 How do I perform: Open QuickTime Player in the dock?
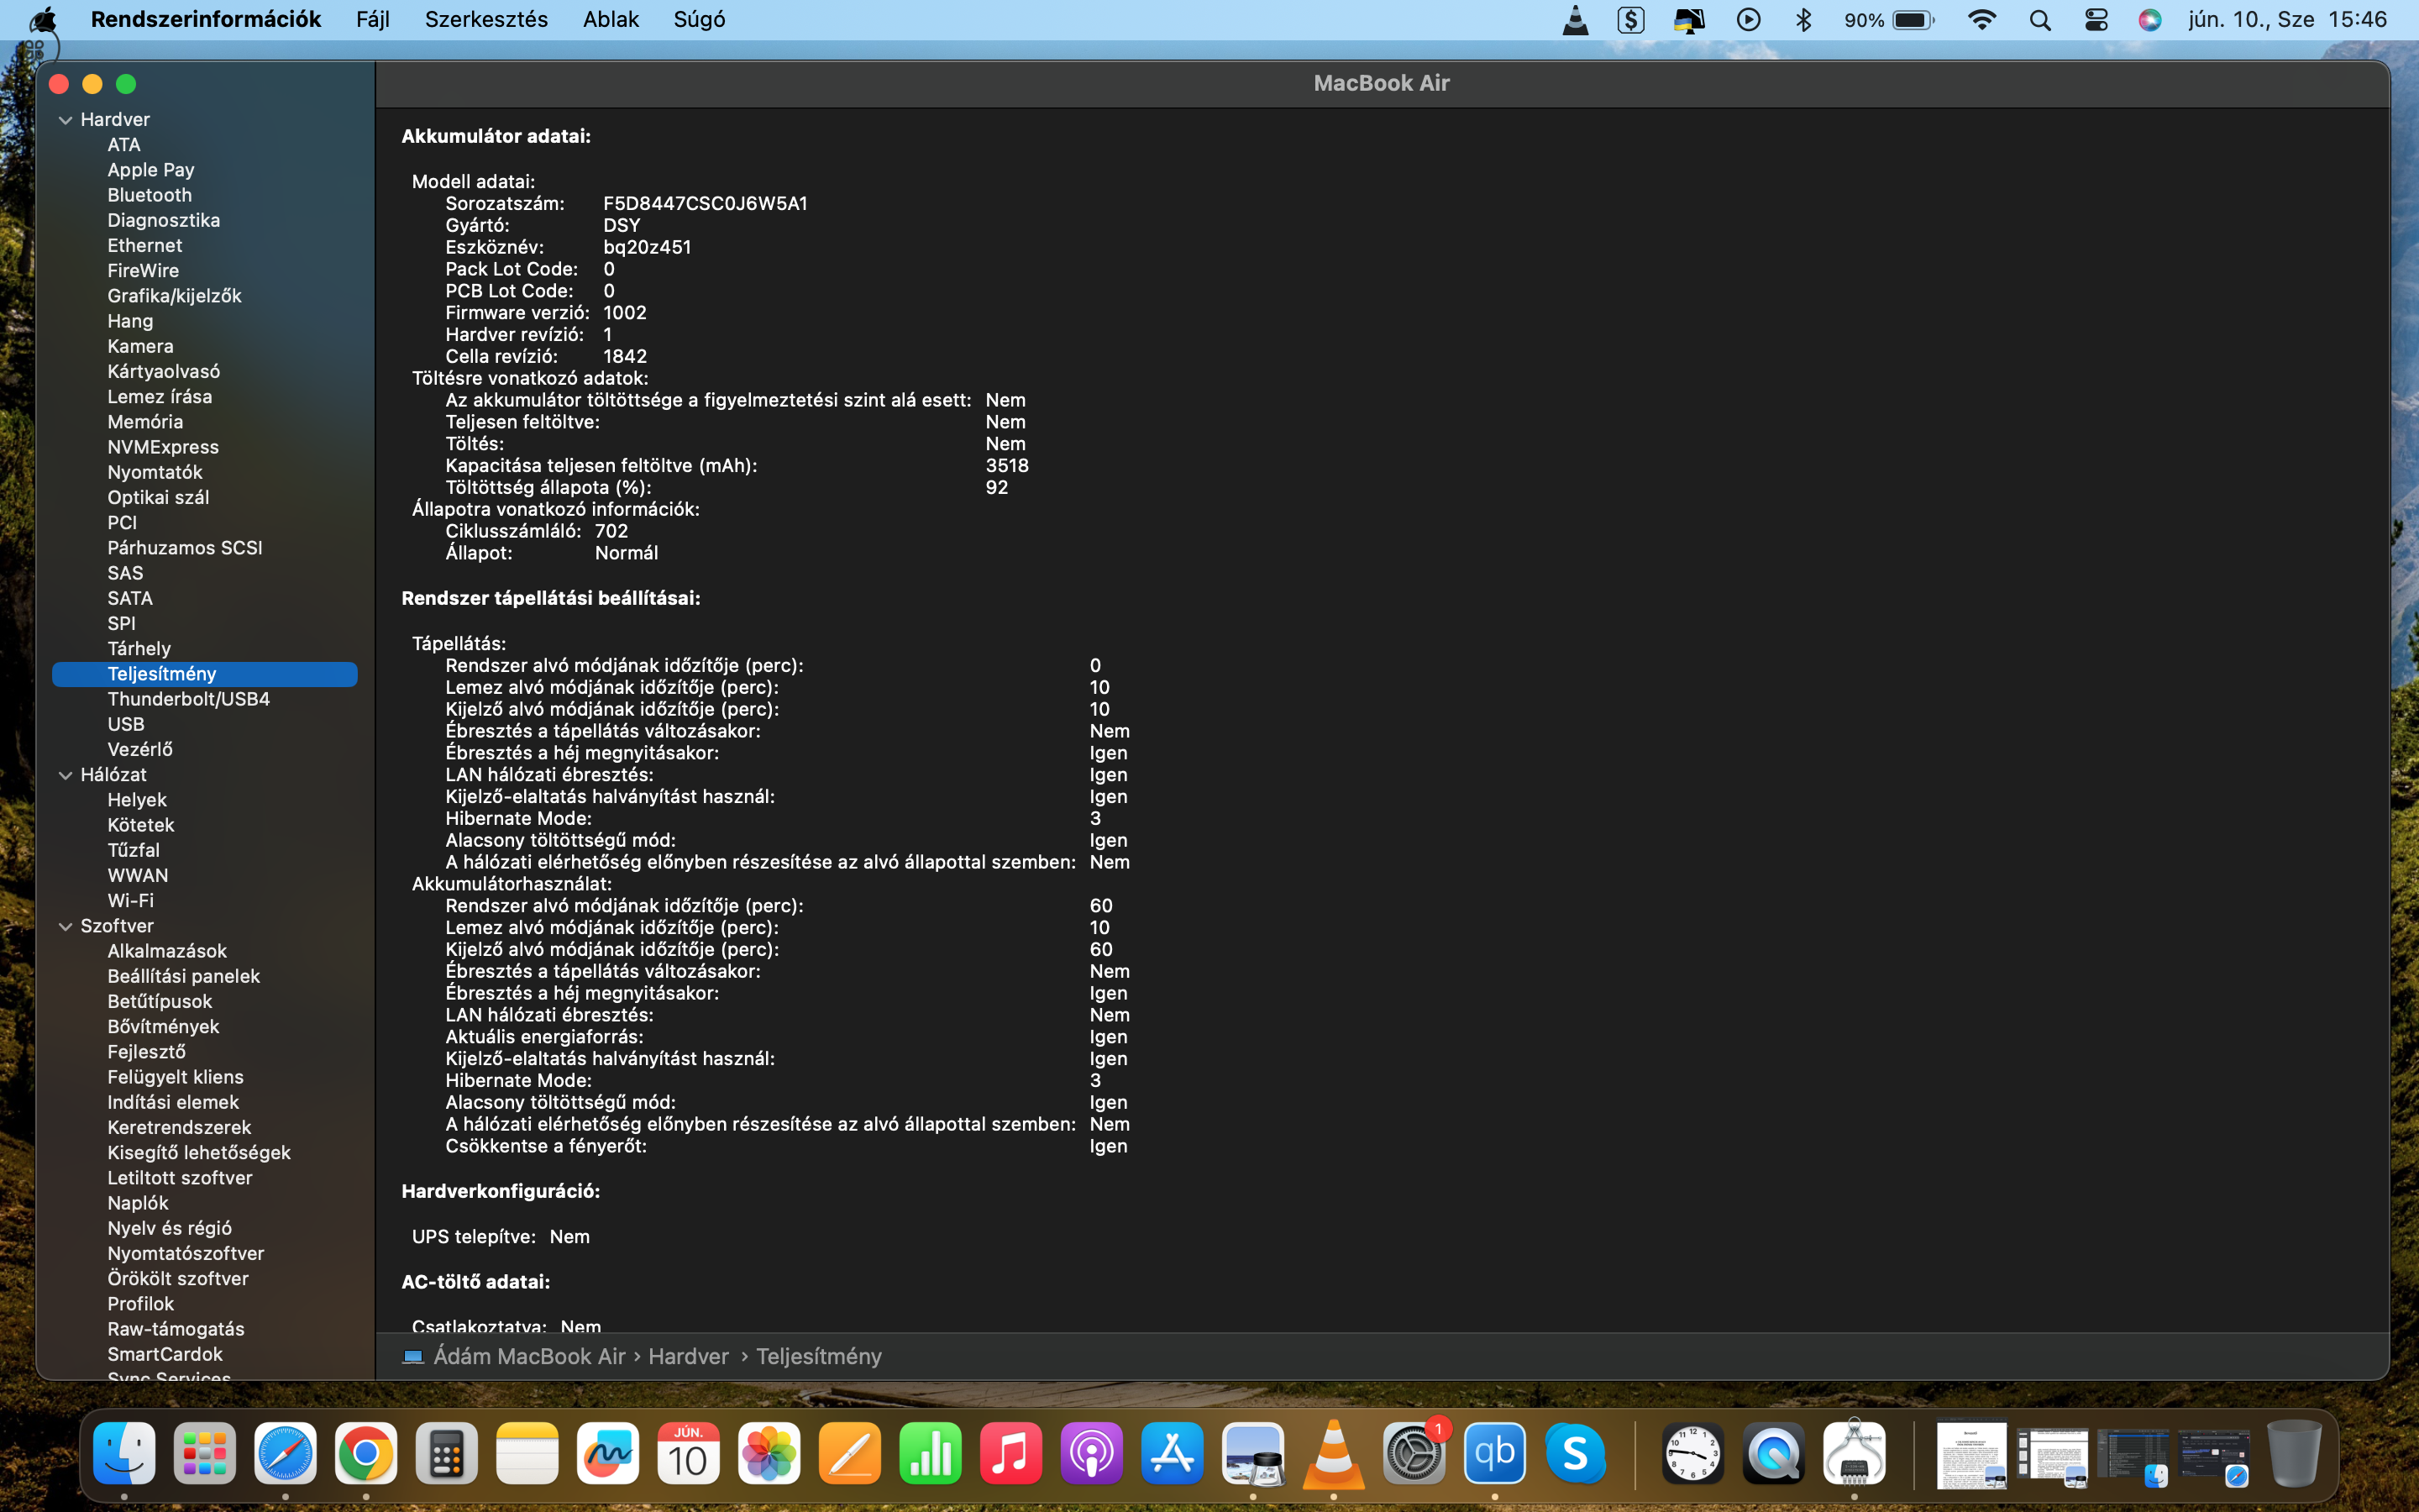click(1773, 1453)
